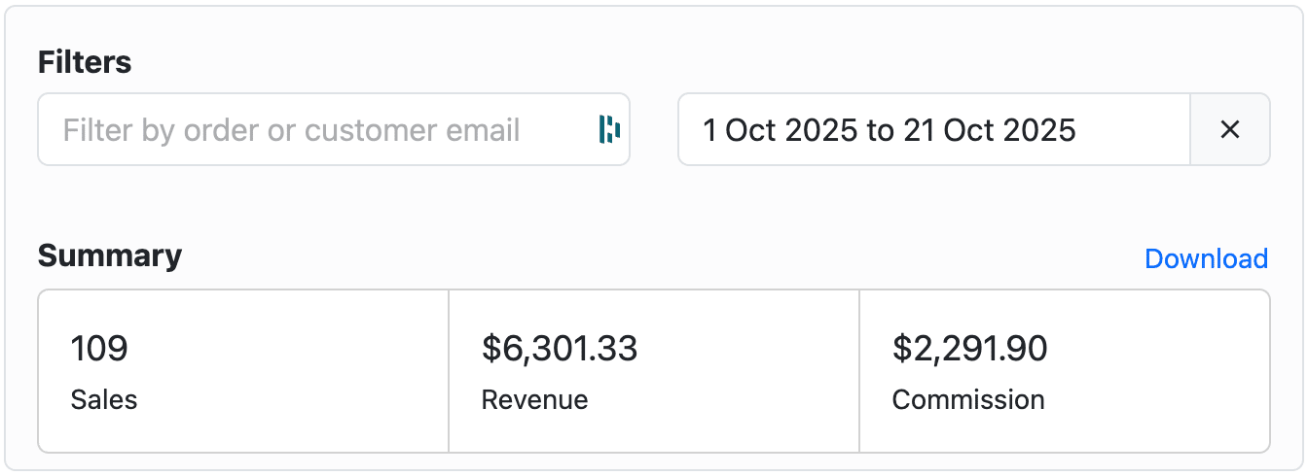
Task: Click the Revenue label text
Action: tap(534, 399)
